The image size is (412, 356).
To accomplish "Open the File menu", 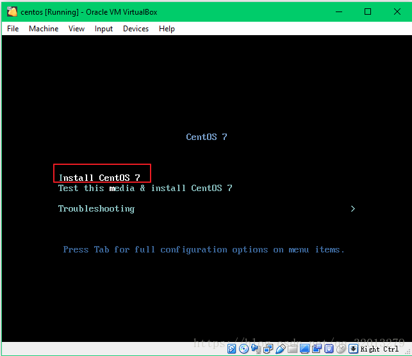I will (x=13, y=29).
